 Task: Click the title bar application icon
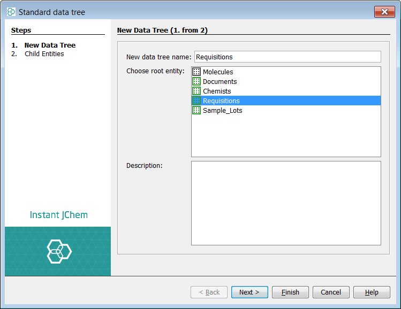click(x=11, y=12)
